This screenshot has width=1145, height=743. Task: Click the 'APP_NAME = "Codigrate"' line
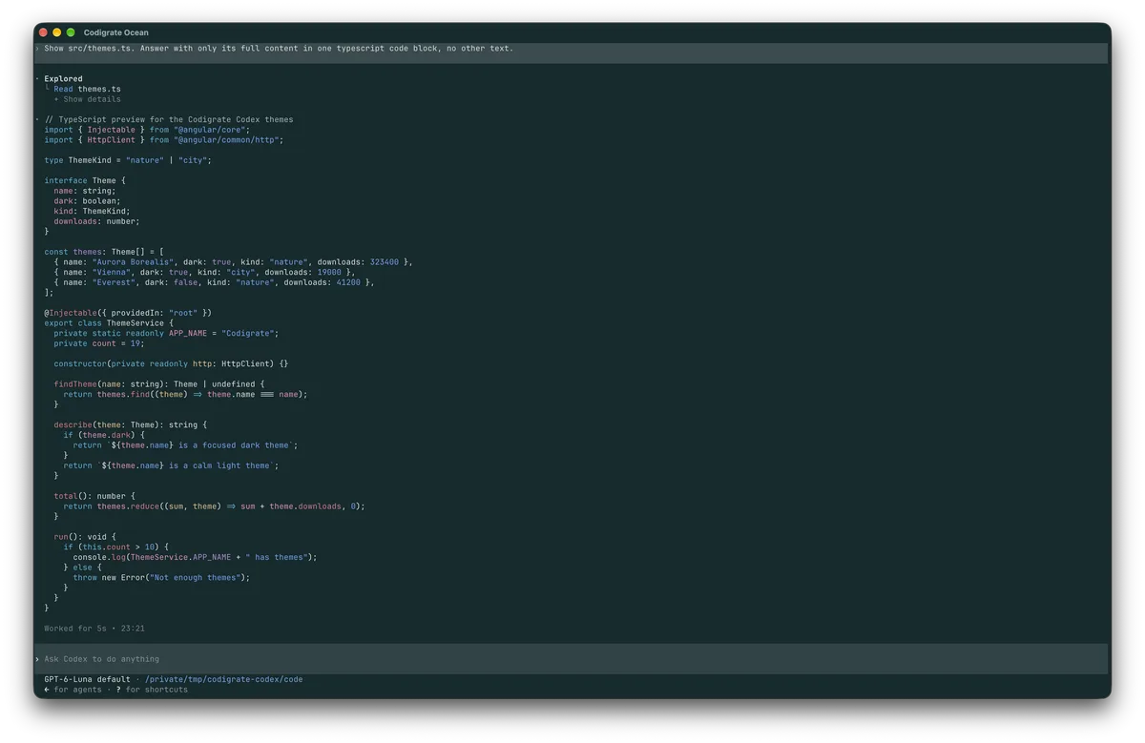[x=166, y=334]
